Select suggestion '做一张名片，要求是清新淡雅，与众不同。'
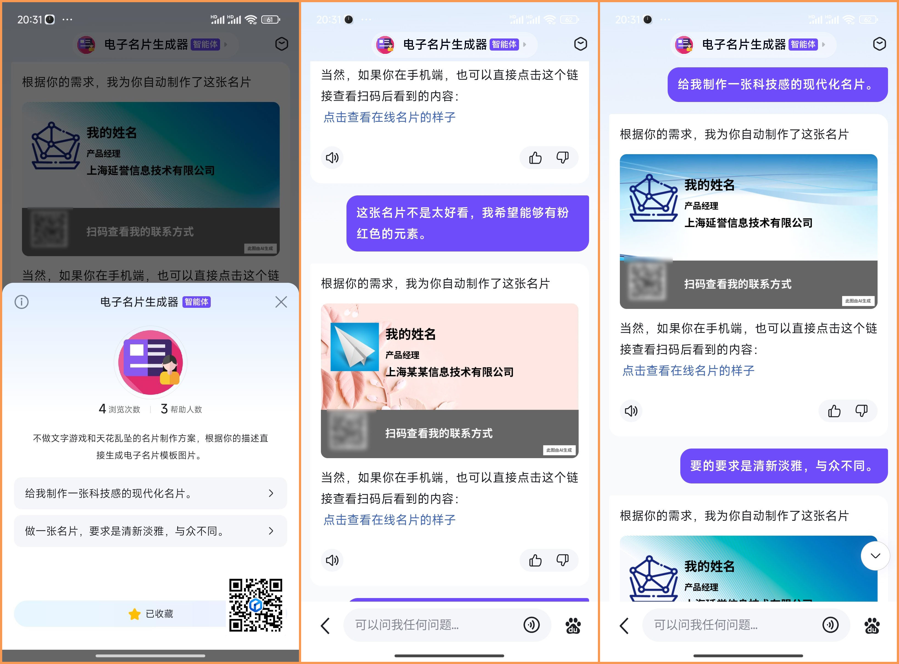The image size is (899, 664). (150, 531)
